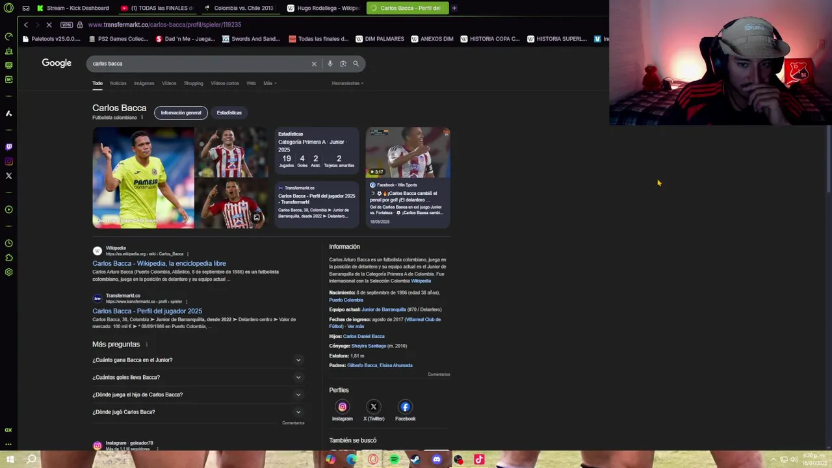This screenshot has width=832, height=468.
Task: Open Spotify from the taskbar
Action: (394, 460)
